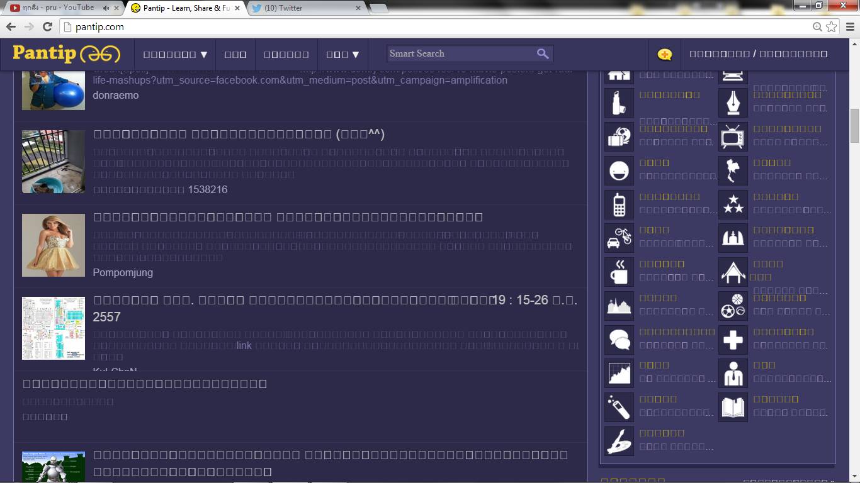Open the lipstick beauty forum icon
The image size is (860, 483).
coord(619,102)
